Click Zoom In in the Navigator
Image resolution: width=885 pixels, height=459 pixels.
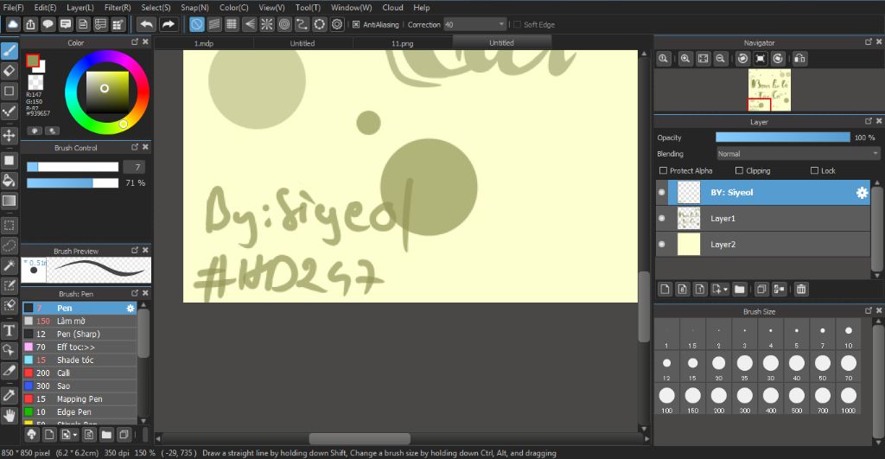tap(685, 58)
